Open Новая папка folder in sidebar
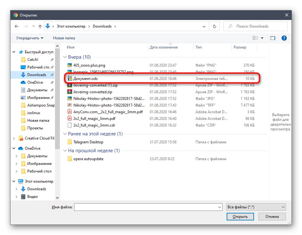 (35, 121)
